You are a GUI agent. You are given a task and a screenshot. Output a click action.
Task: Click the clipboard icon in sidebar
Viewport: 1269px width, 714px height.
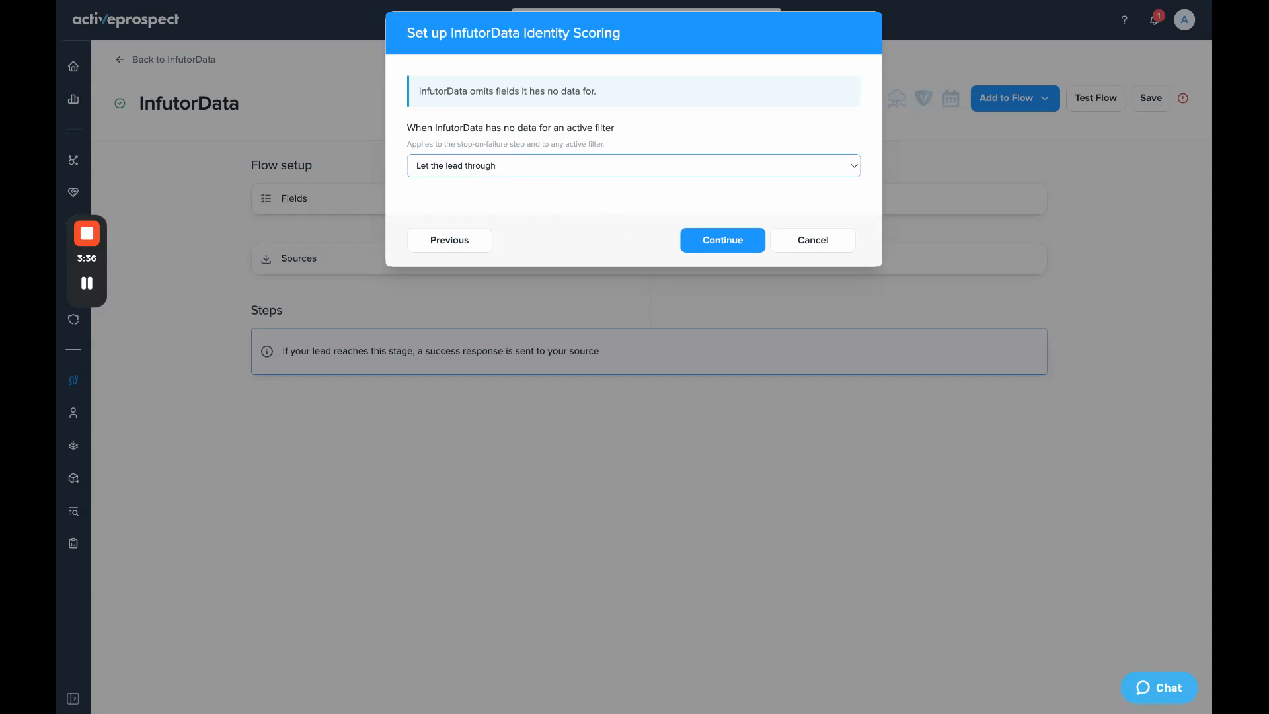pos(73,543)
